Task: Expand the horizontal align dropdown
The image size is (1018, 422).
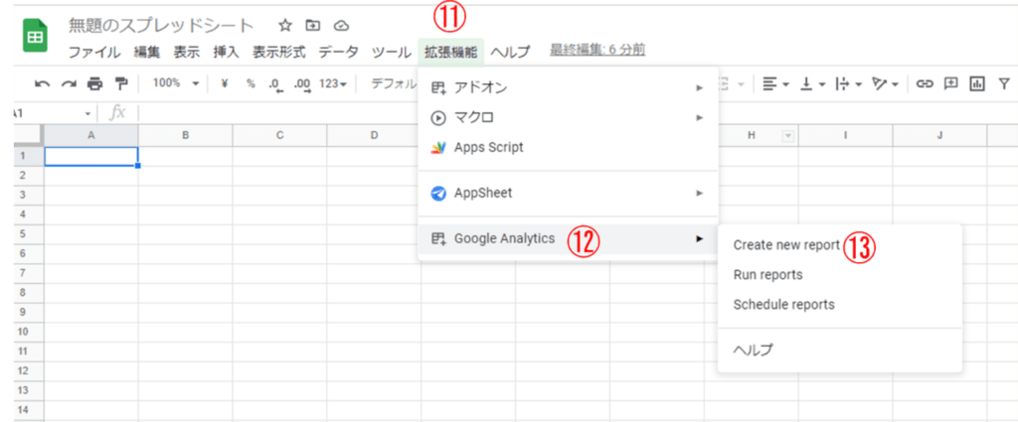Action: click(774, 84)
